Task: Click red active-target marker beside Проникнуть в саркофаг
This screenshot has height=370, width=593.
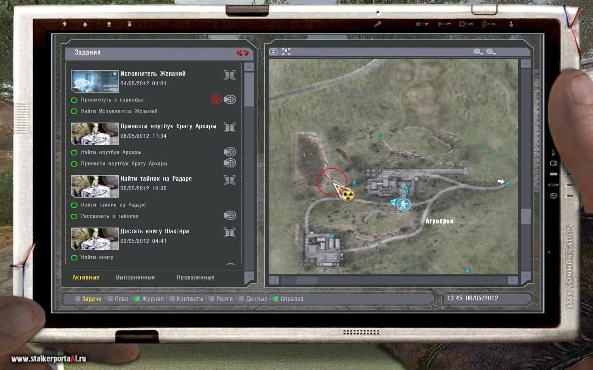Action: click(x=216, y=100)
